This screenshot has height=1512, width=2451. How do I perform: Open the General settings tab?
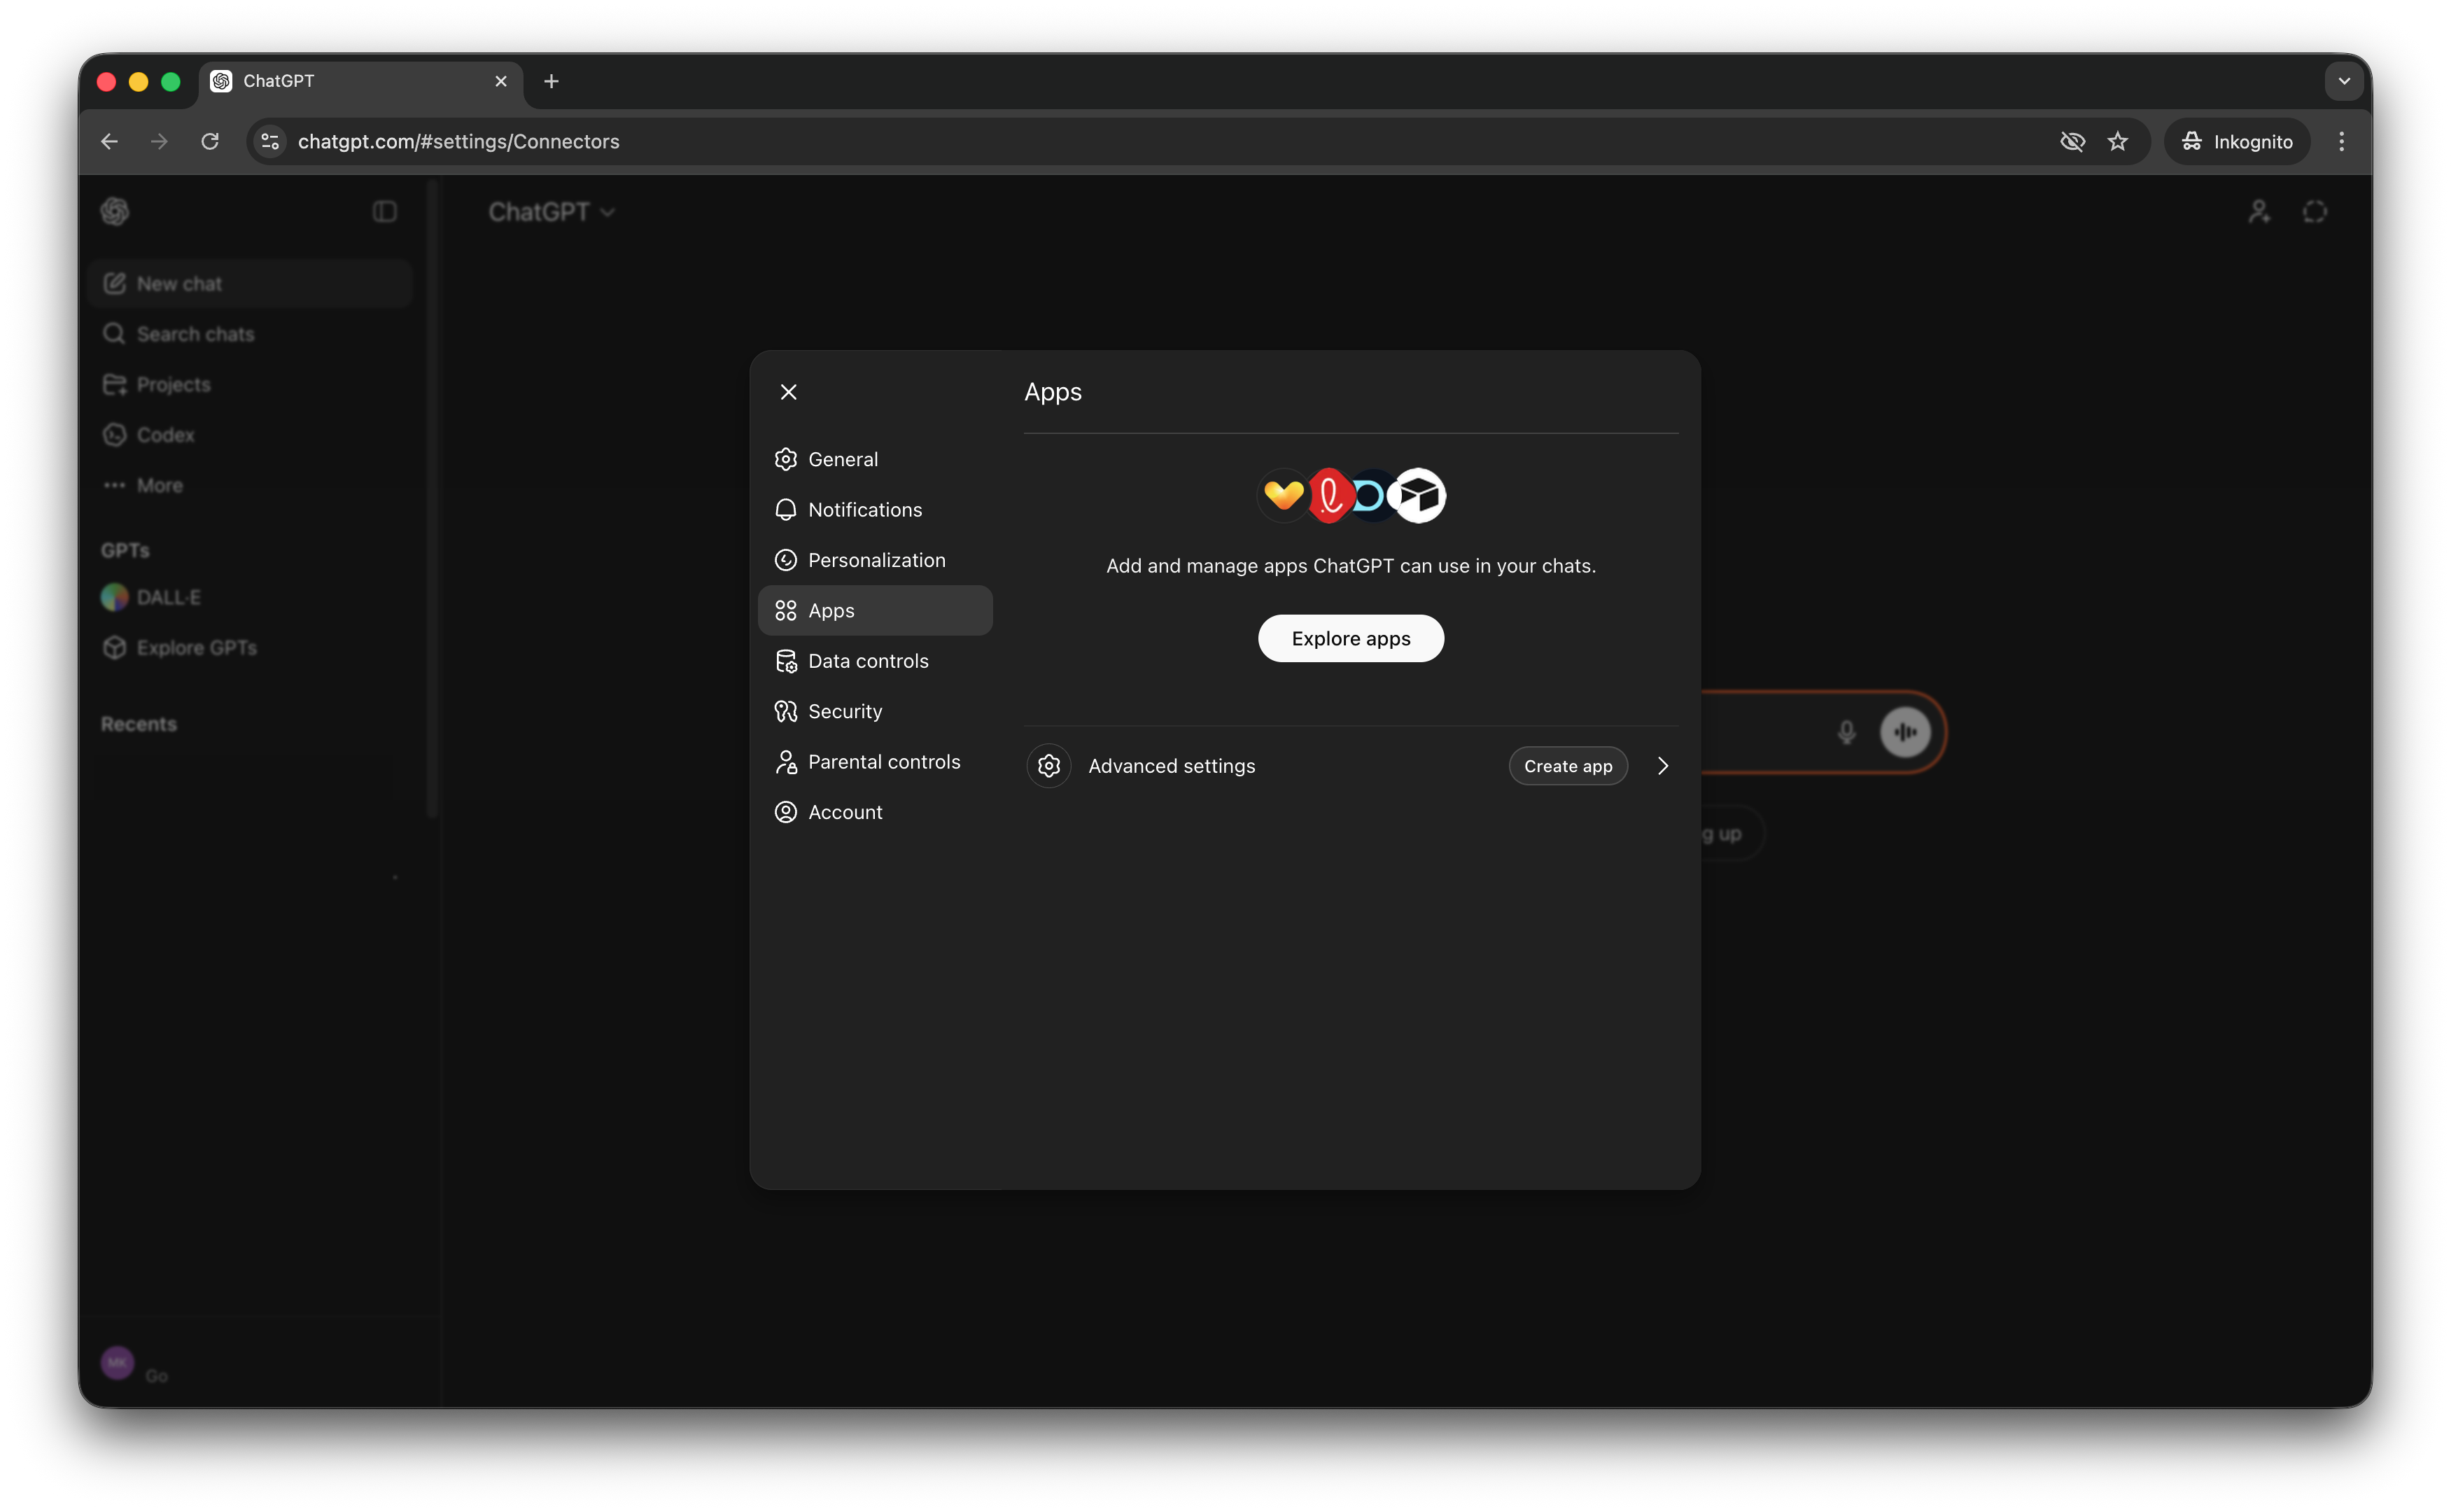[843, 459]
